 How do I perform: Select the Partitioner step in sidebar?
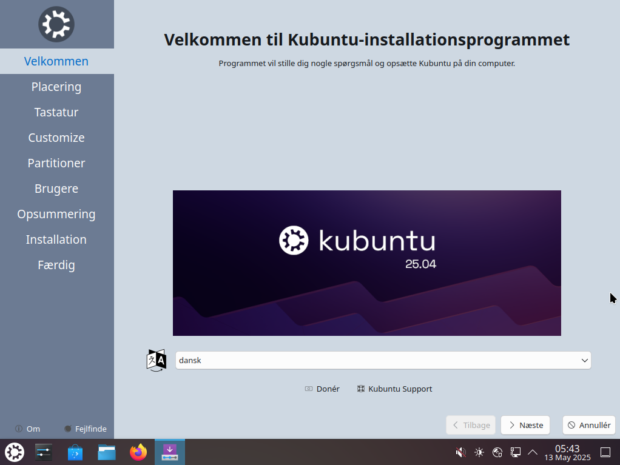(x=57, y=163)
